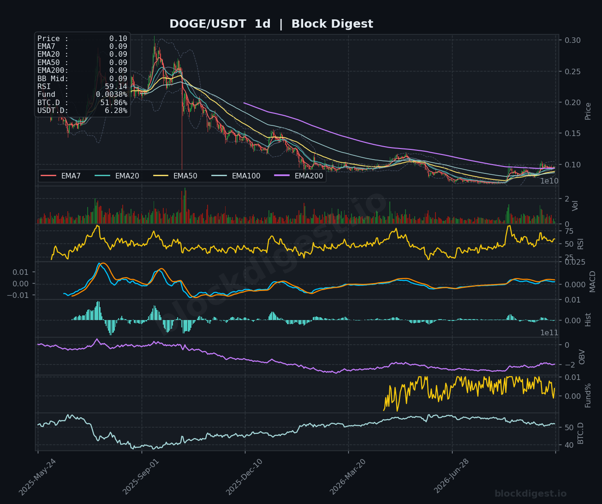
Task: Click the Price row in the stats box
Action: 82,39
